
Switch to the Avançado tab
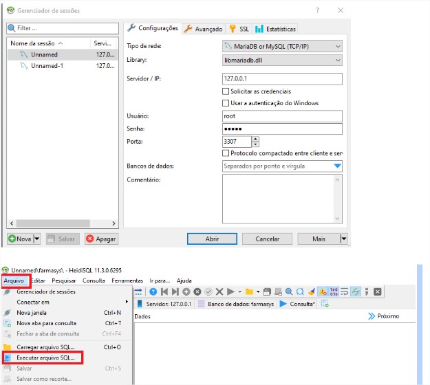203,29
